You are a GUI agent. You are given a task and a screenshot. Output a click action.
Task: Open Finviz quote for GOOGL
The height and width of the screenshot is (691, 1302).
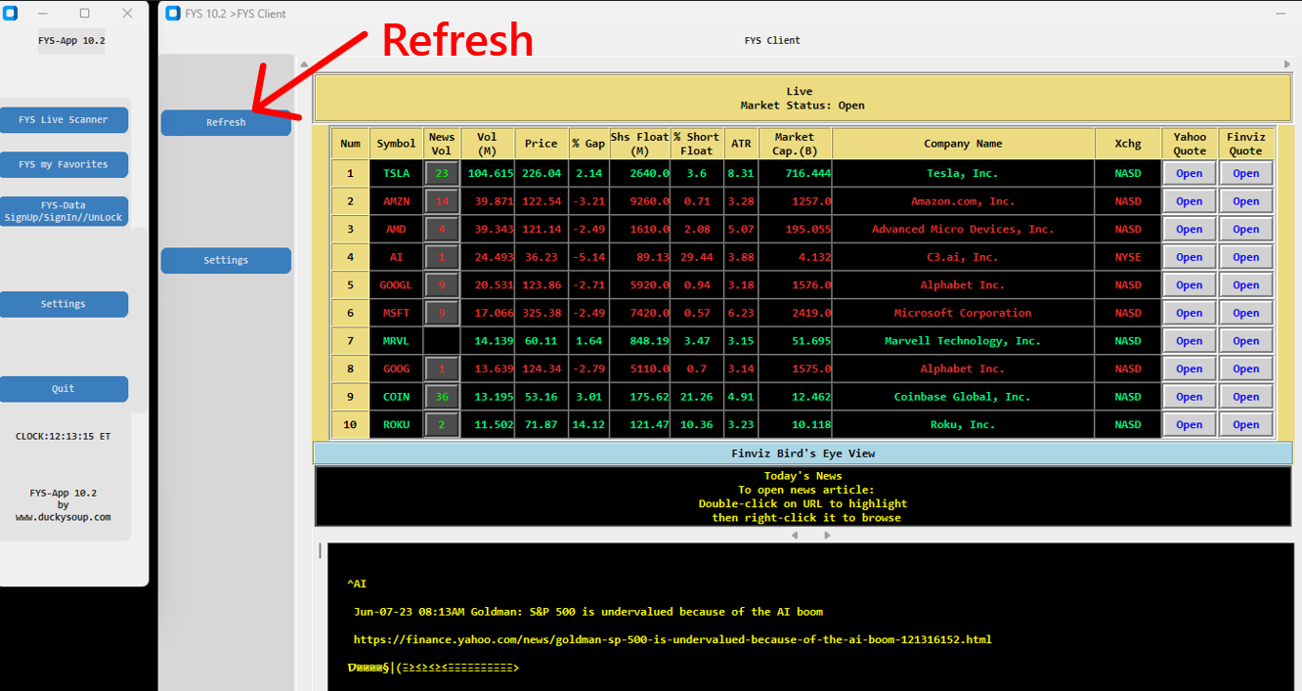[1246, 285]
